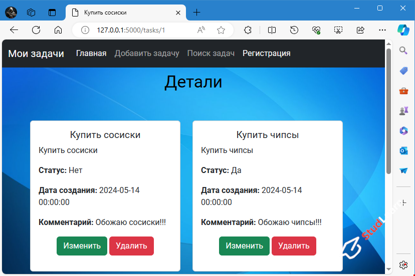Activate Read aloud icon
415x276 pixels.
point(201,30)
